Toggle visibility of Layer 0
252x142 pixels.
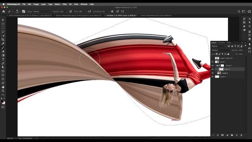[213, 77]
